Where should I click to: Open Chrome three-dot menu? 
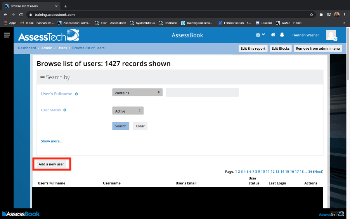345,15
